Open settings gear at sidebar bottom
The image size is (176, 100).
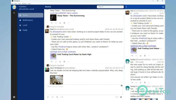14,97
